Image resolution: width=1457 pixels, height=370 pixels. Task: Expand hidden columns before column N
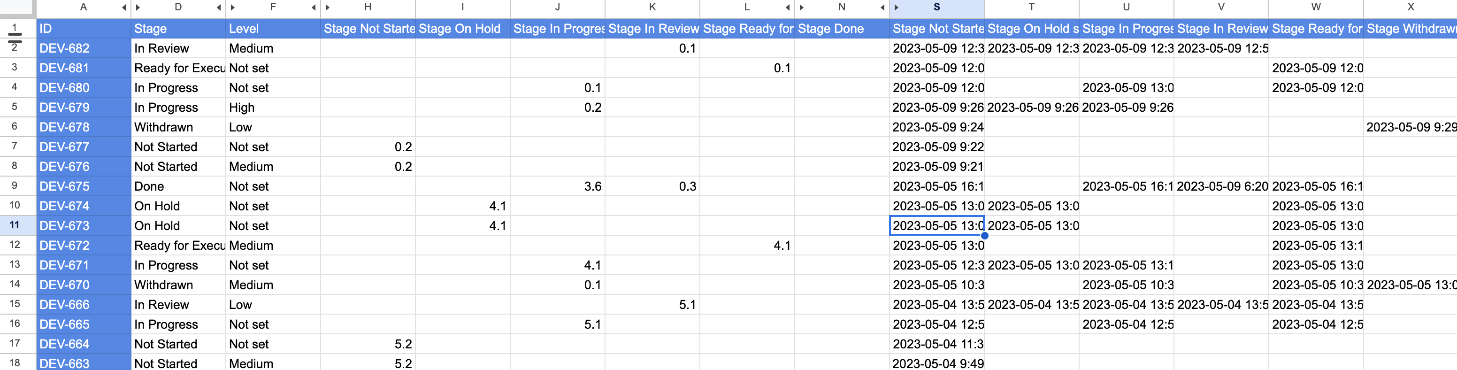tap(802, 8)
